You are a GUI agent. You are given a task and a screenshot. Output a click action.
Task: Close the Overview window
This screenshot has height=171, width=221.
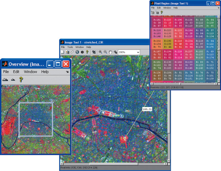click(66, 64)
